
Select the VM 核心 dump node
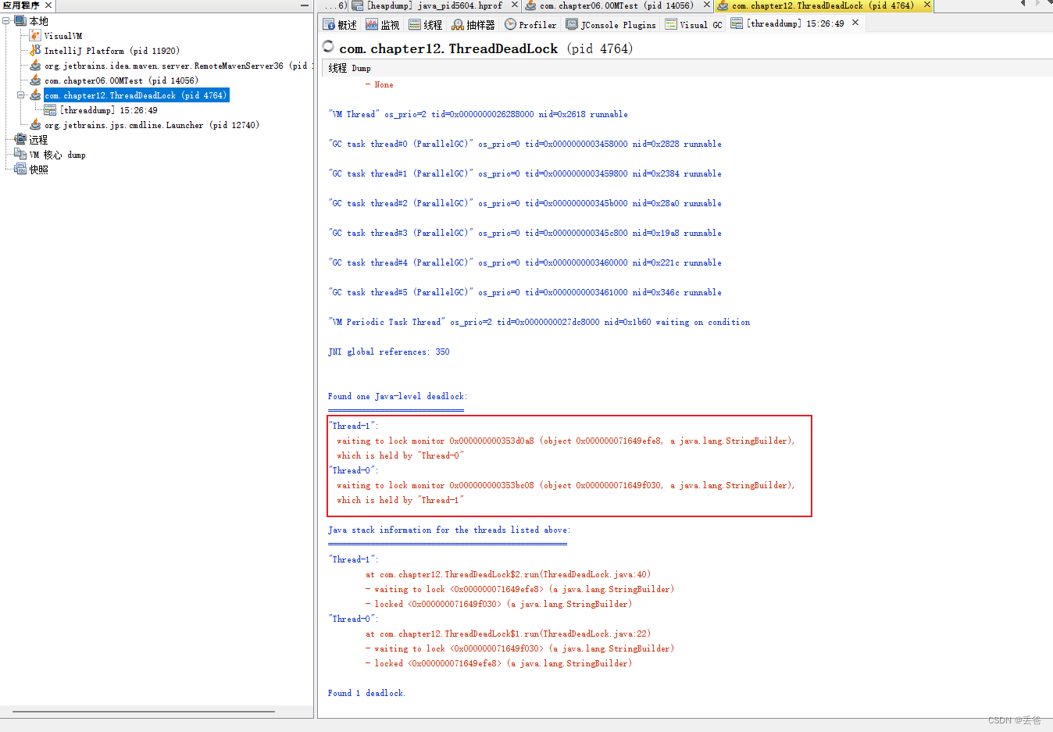(x=57, y=155)
